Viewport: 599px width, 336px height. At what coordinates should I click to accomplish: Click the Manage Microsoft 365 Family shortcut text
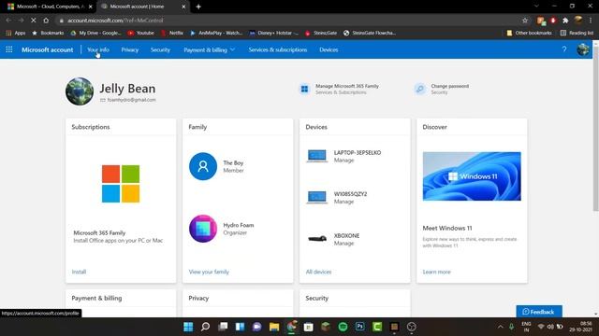[x=347, y=86]
